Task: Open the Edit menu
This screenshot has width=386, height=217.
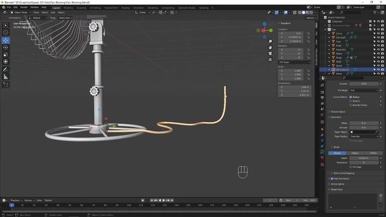Action: (16, 7)
